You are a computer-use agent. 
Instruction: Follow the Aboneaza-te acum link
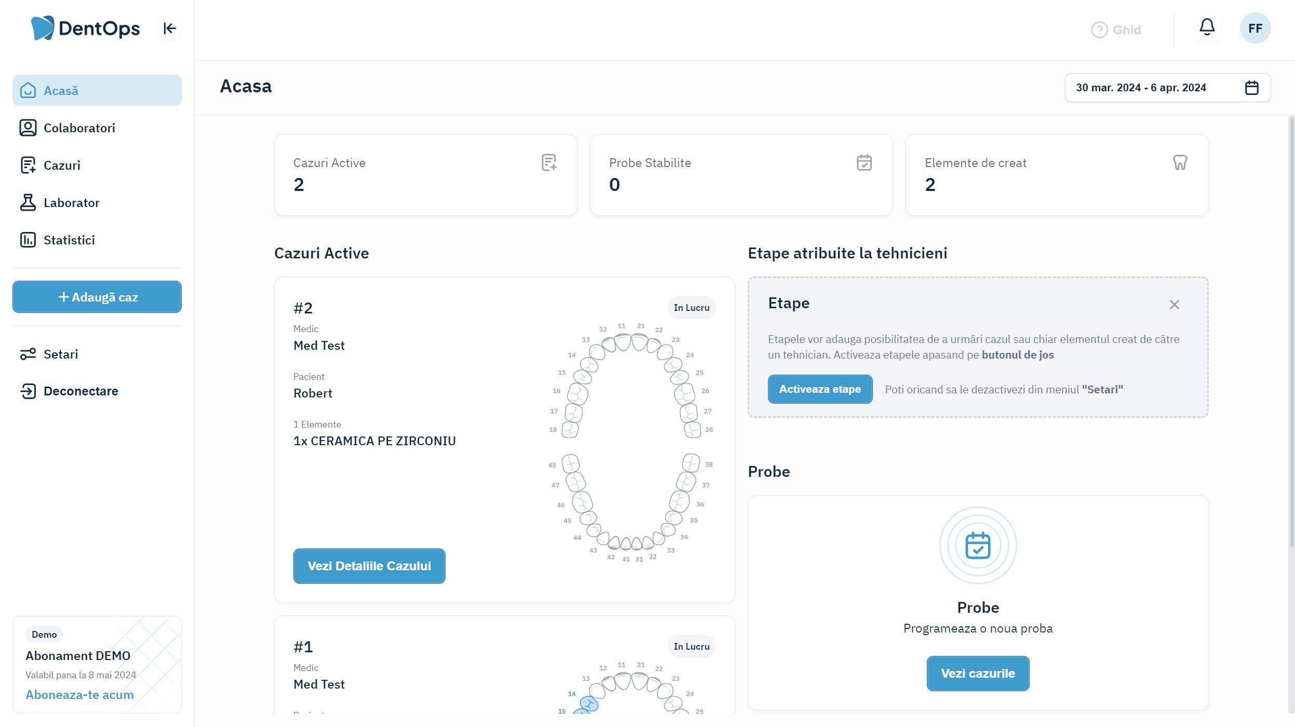pyautogui.click(x=79, y=694)
